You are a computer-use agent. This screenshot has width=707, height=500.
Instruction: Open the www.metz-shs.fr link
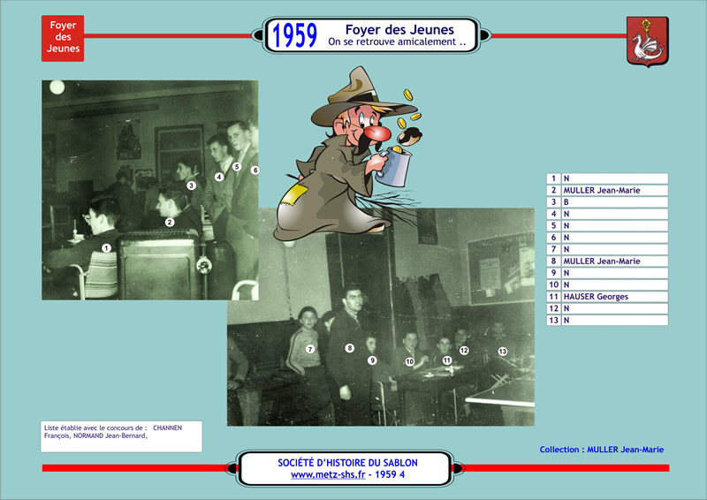[328, 474]
